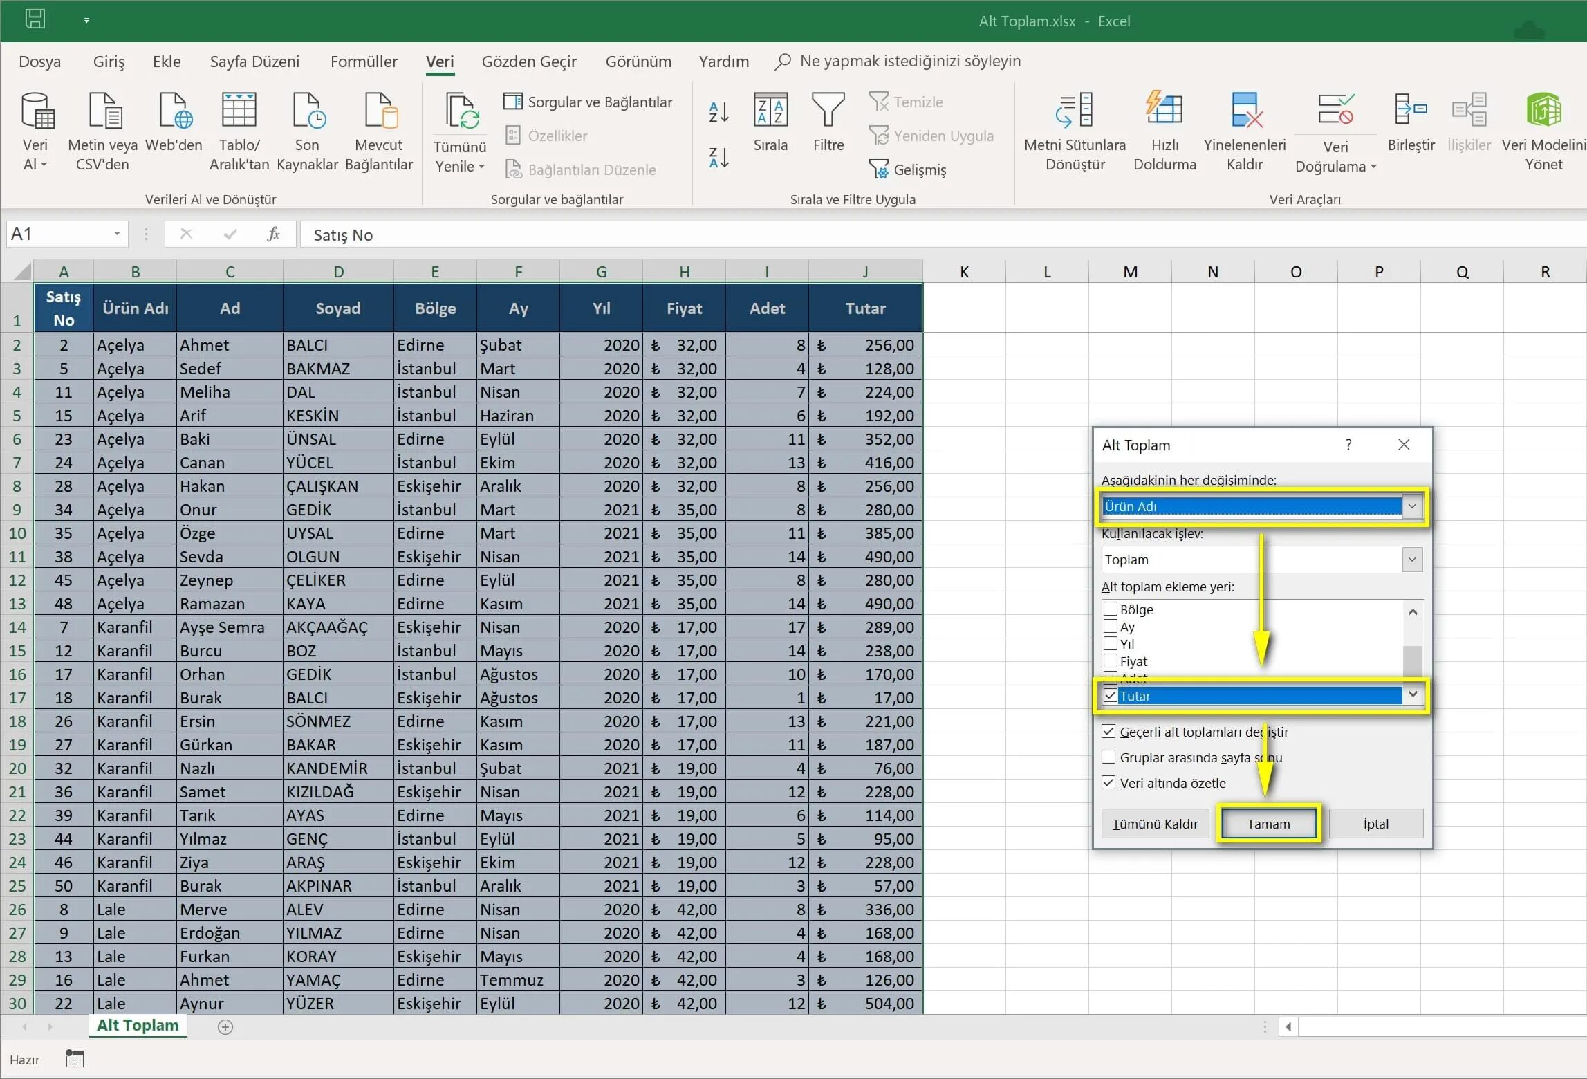Click Hızlı Doldurma flash fill icon
Image resolution: width=1587 pixels, height=1079 pixels.
pyautogui.click(x=1164, y=109)
